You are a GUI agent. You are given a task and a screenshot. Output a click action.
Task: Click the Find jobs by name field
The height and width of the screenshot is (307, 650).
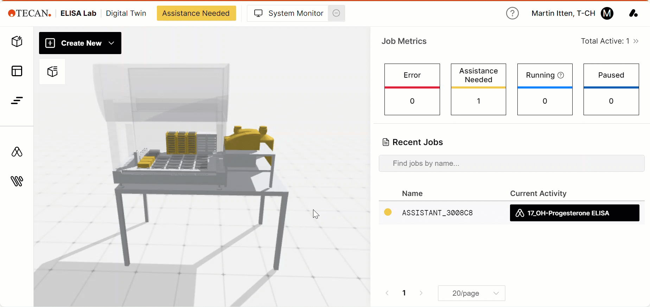[511, 163]
